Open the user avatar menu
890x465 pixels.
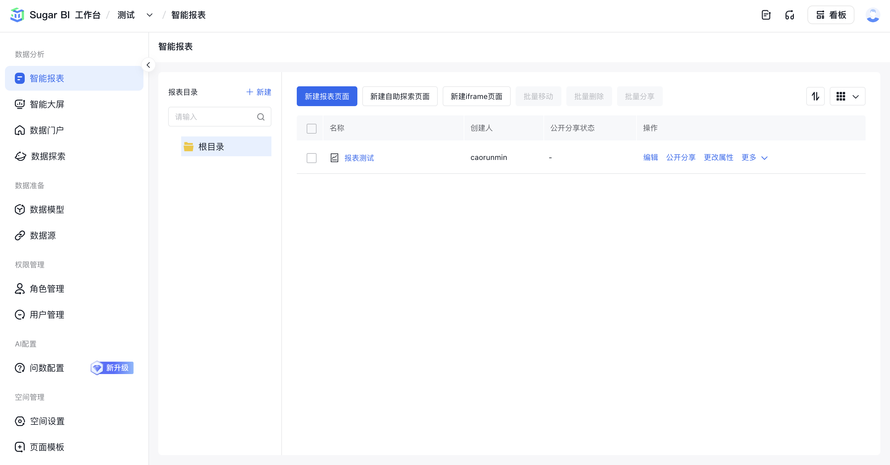872,15
